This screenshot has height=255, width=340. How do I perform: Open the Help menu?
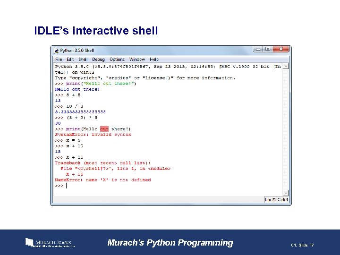[154, 59]
